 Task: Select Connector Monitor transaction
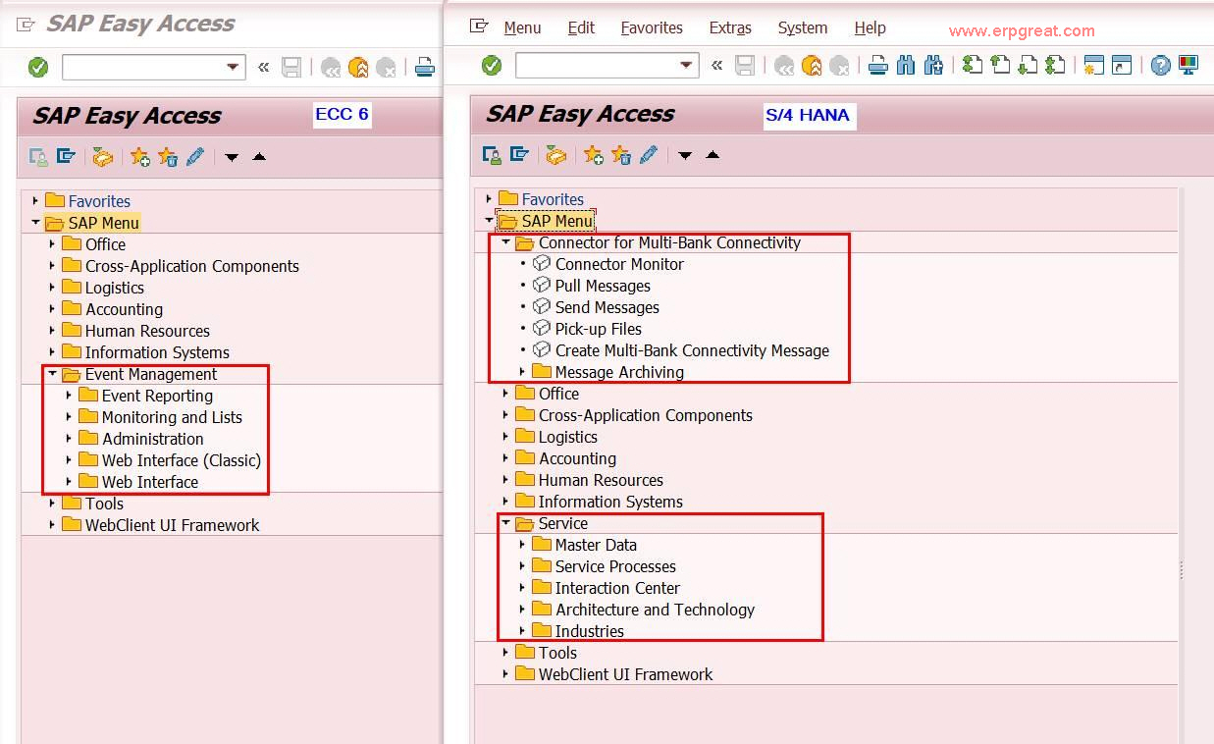pos(619,264)
